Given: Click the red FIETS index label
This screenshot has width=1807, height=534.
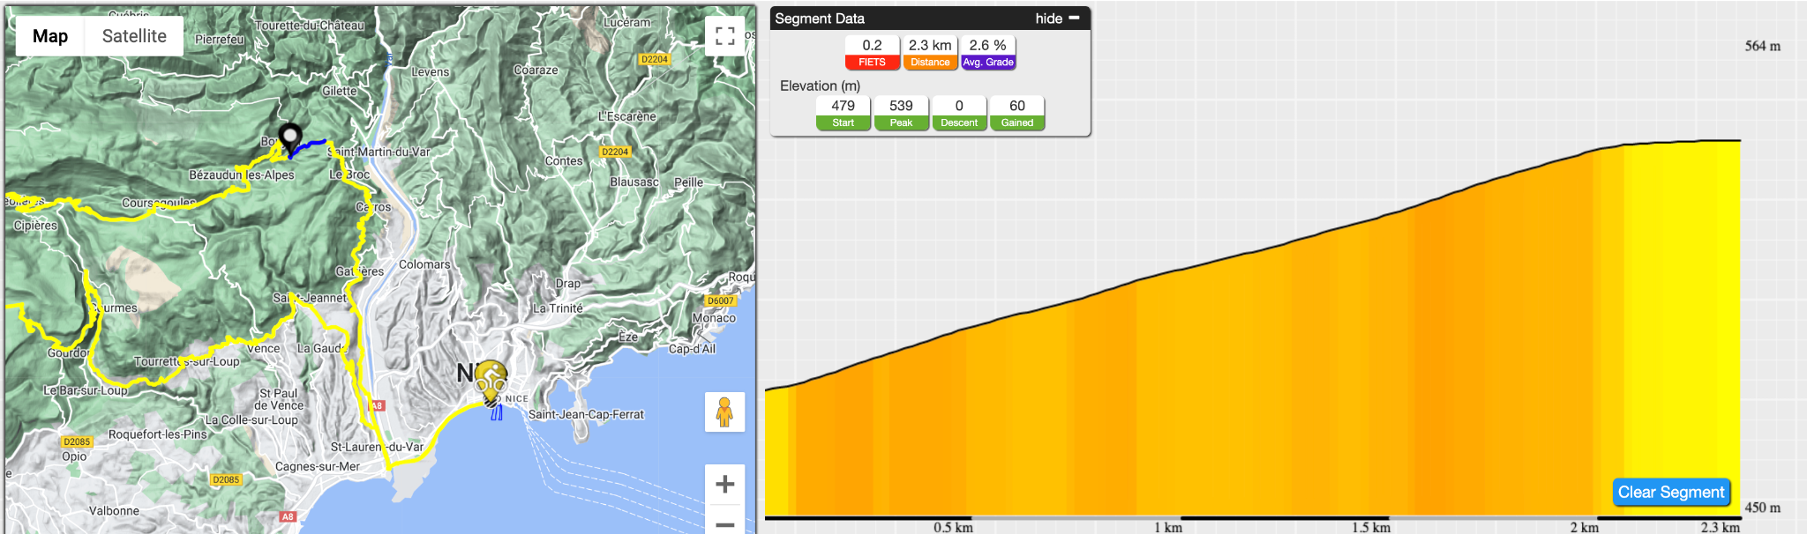Looking at the screenshot, I should pos(872,63).
